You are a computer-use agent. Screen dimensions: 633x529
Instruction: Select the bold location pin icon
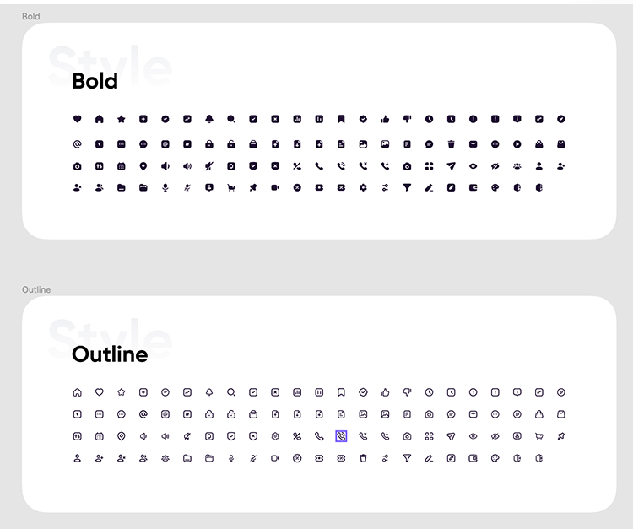click(143, 166)
